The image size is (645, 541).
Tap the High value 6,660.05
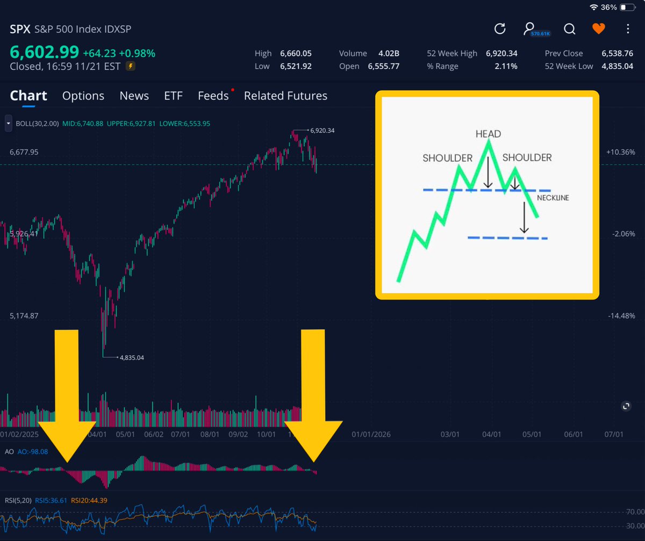pos(296,53)
